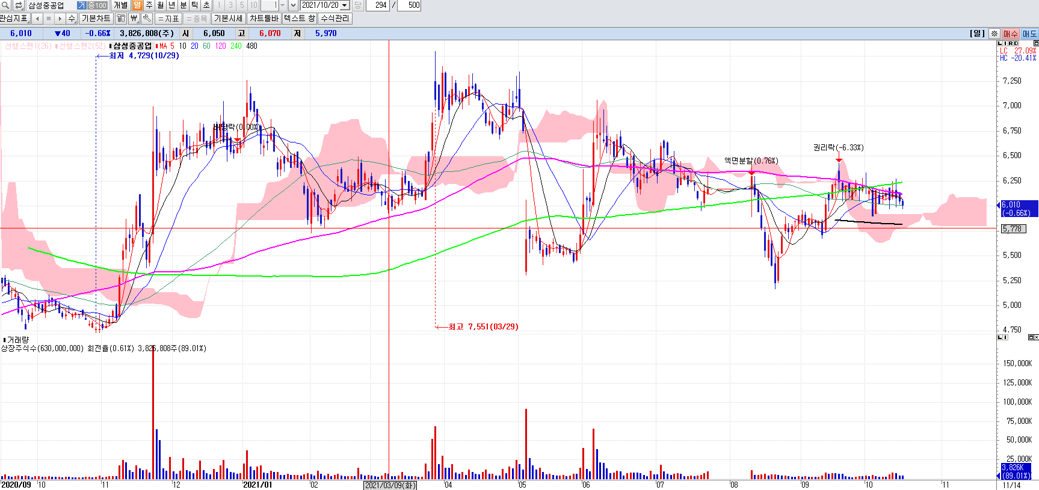
Task: Click the 당 (today) button beside date
Action: pyautogui.click(x=357, y=5)
